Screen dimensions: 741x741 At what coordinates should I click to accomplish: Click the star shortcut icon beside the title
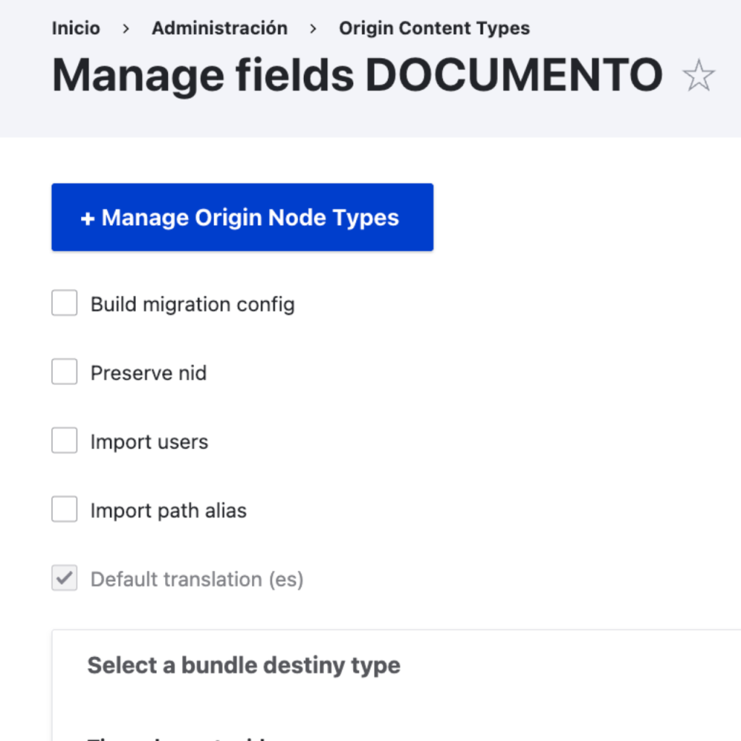coord(698,76)
